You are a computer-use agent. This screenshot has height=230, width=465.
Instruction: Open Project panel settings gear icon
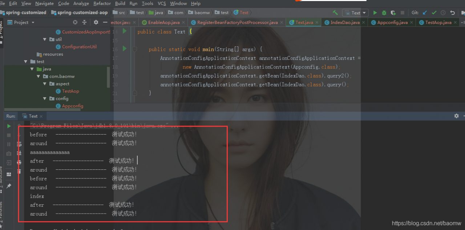click(x=96, y=22)
